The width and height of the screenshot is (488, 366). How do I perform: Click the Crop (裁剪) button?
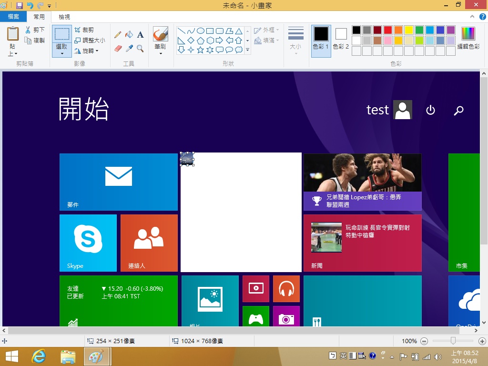[84, 30]
